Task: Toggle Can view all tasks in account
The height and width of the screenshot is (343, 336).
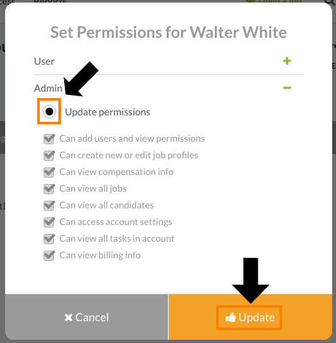Action: [x=49, y=238]
